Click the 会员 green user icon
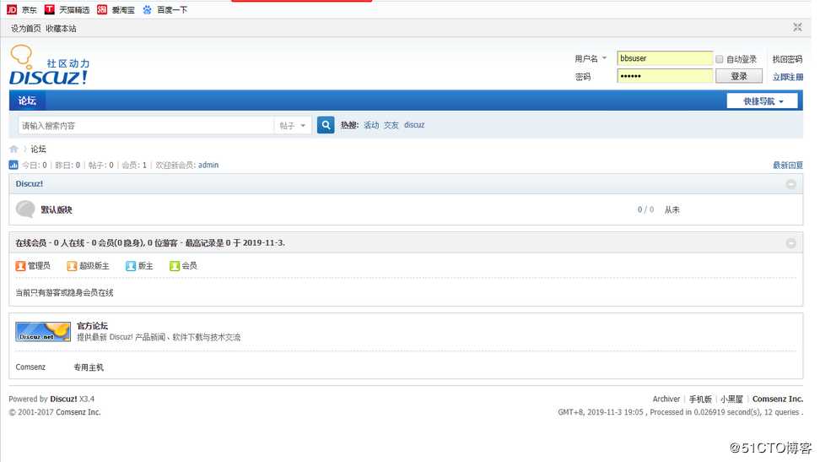 coord(175,266)
